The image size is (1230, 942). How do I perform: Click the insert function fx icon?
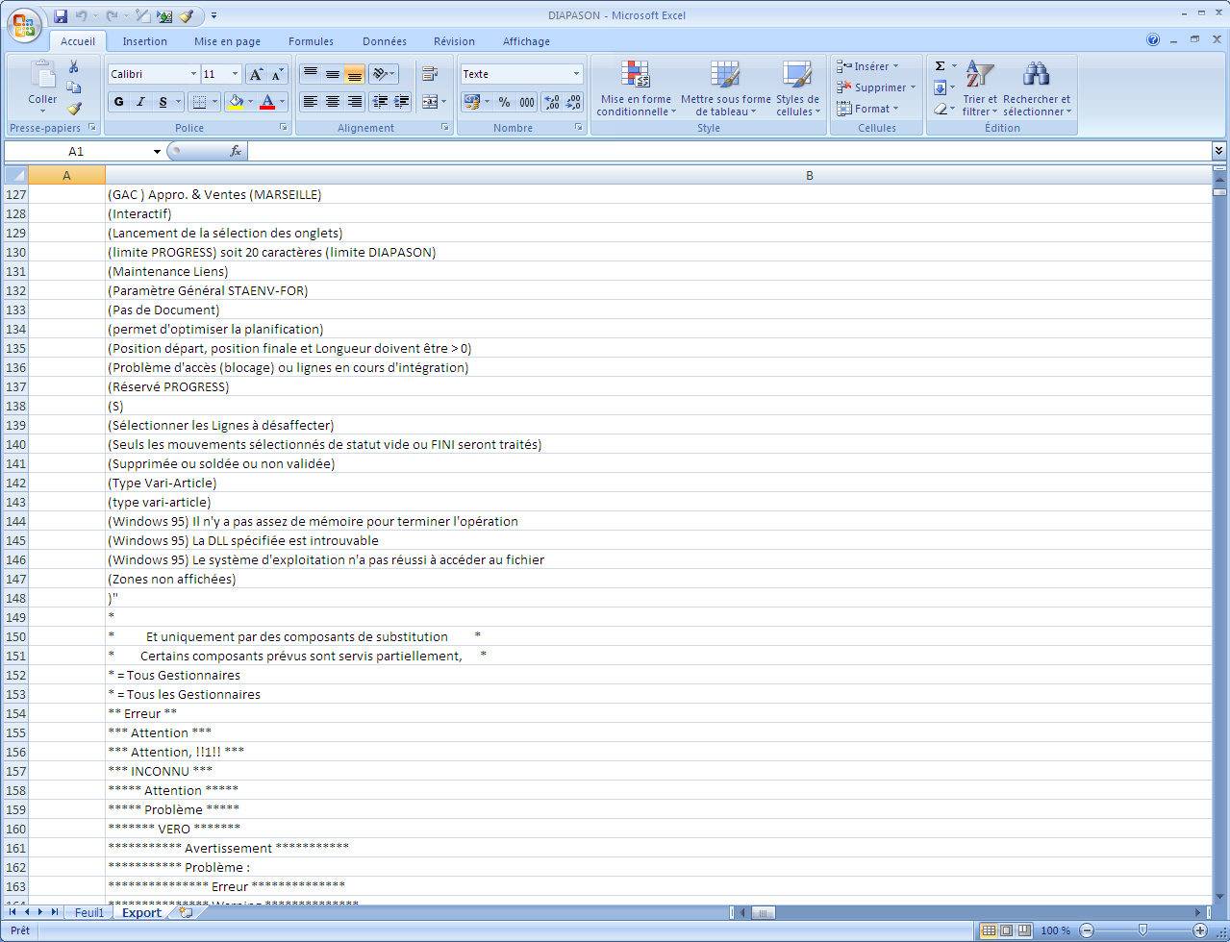click(235, 151)
